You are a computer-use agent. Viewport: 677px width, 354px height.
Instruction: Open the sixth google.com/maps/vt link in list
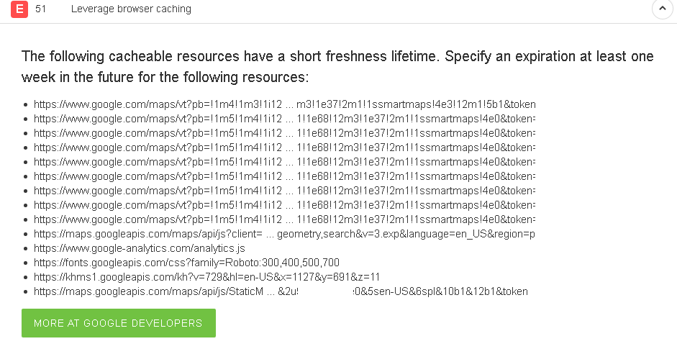(284, 176)
